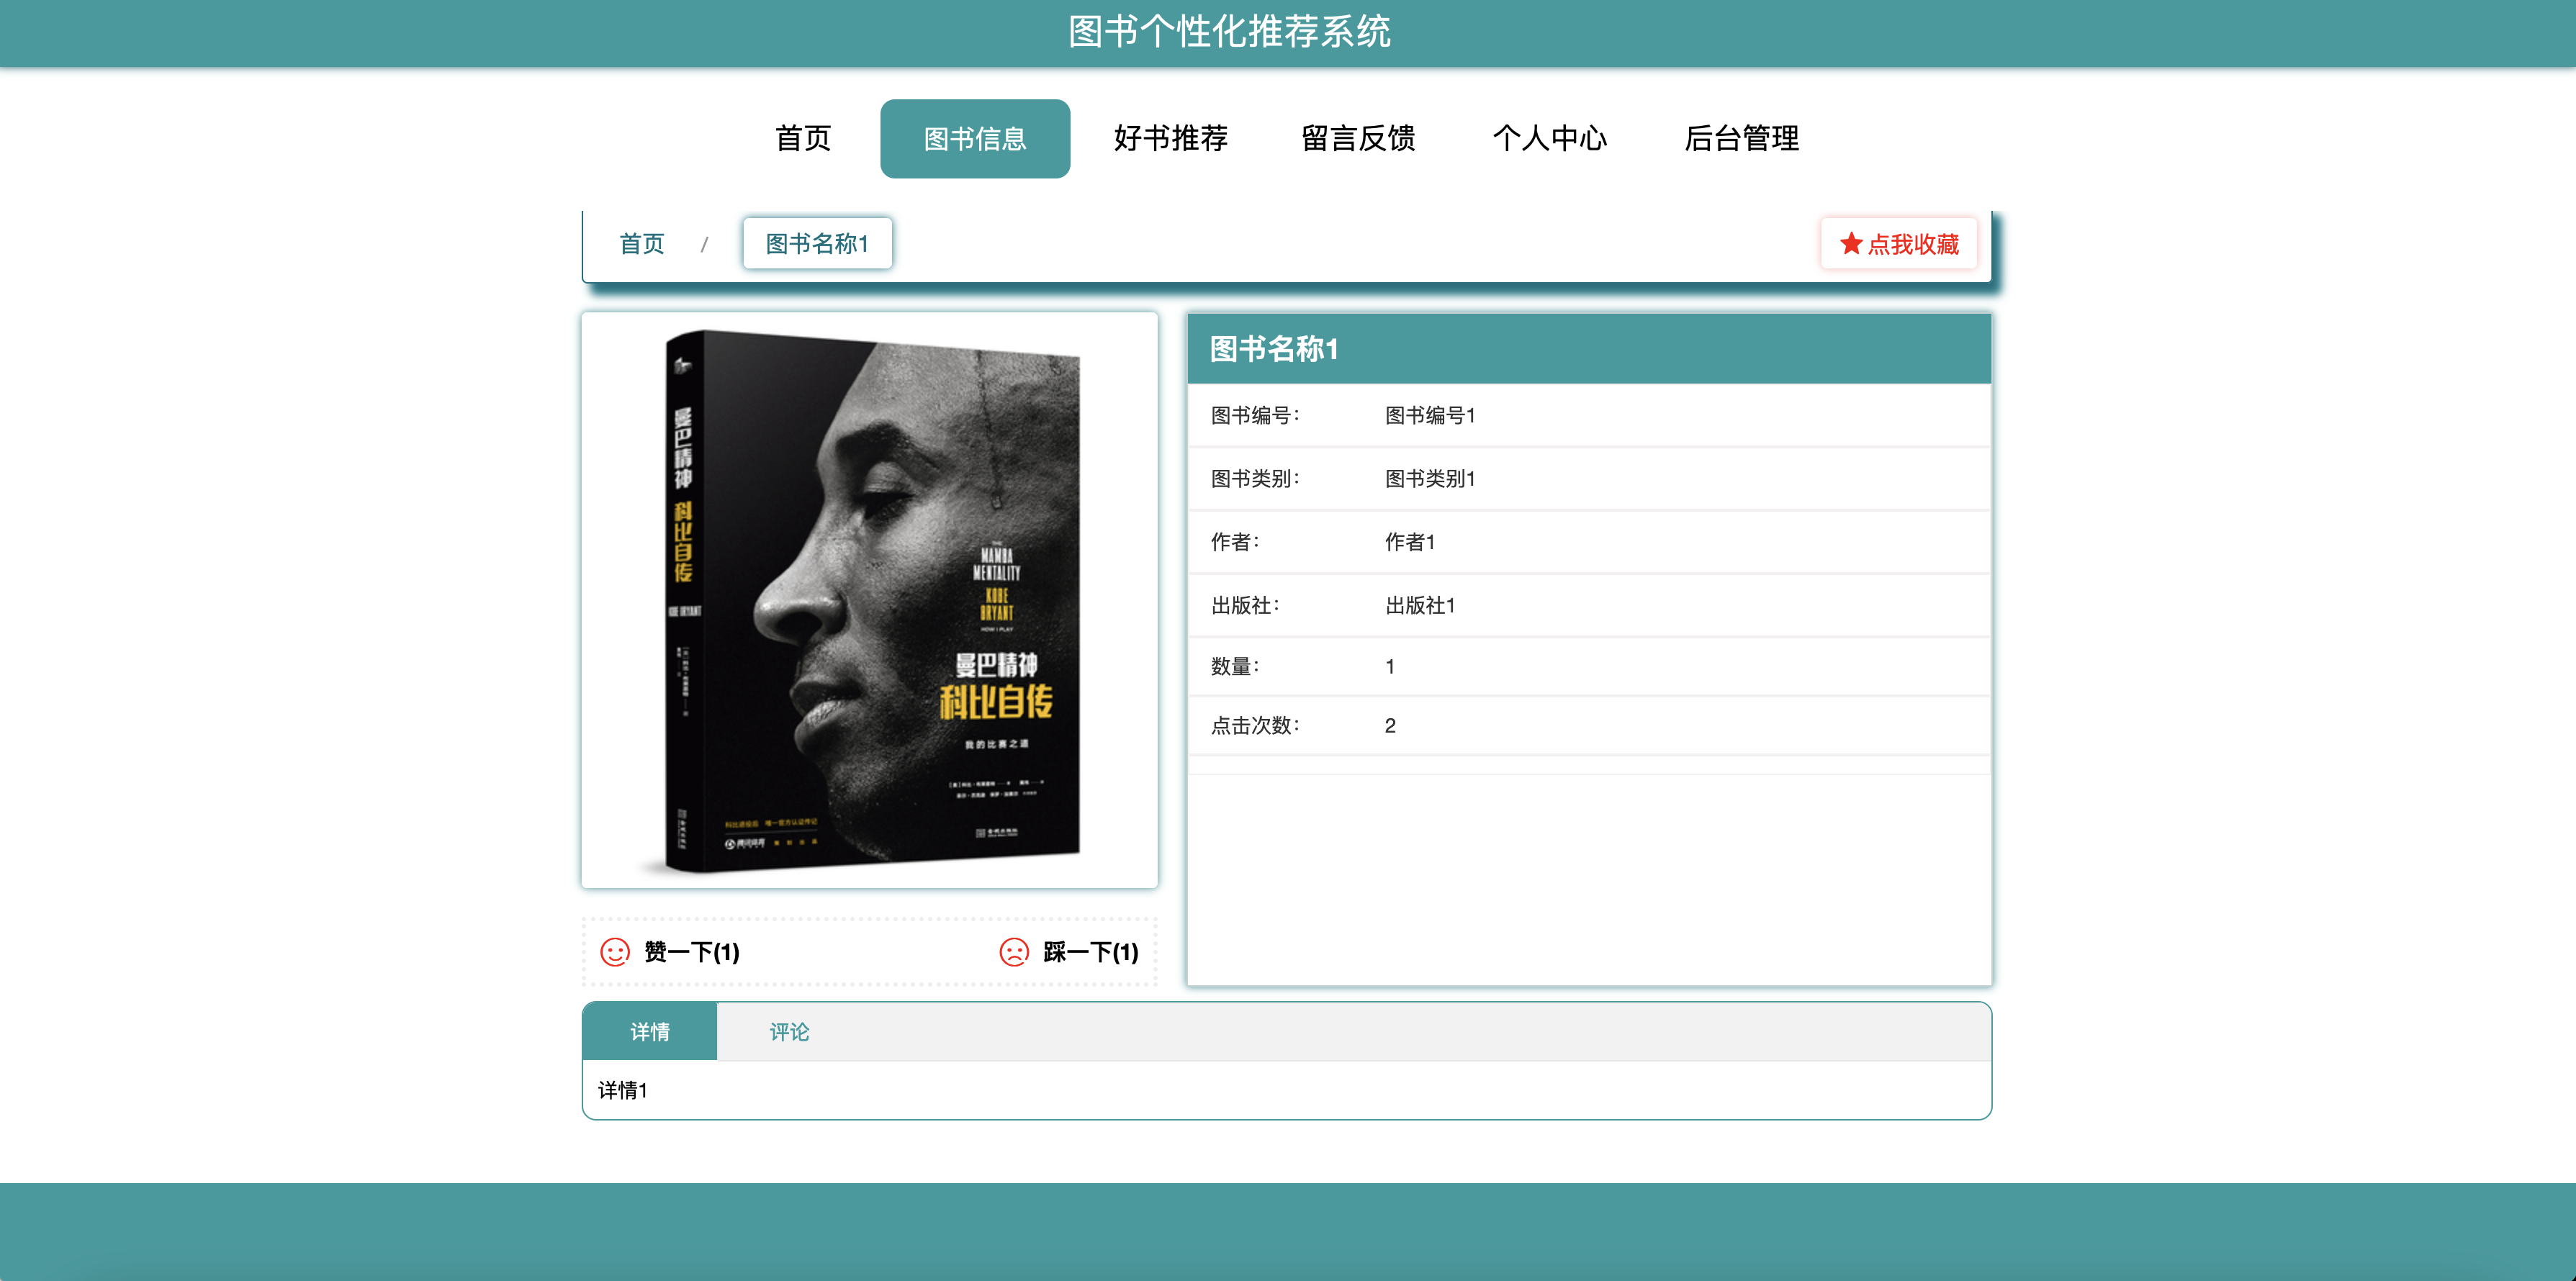Like the book with 赞一下(1)
The height and width of the screenshot is (1281, 2576).
coord(691,952)
